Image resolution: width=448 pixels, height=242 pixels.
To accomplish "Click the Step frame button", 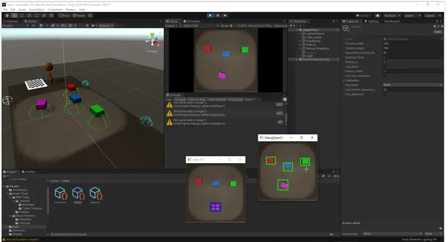I will [225, 16].
